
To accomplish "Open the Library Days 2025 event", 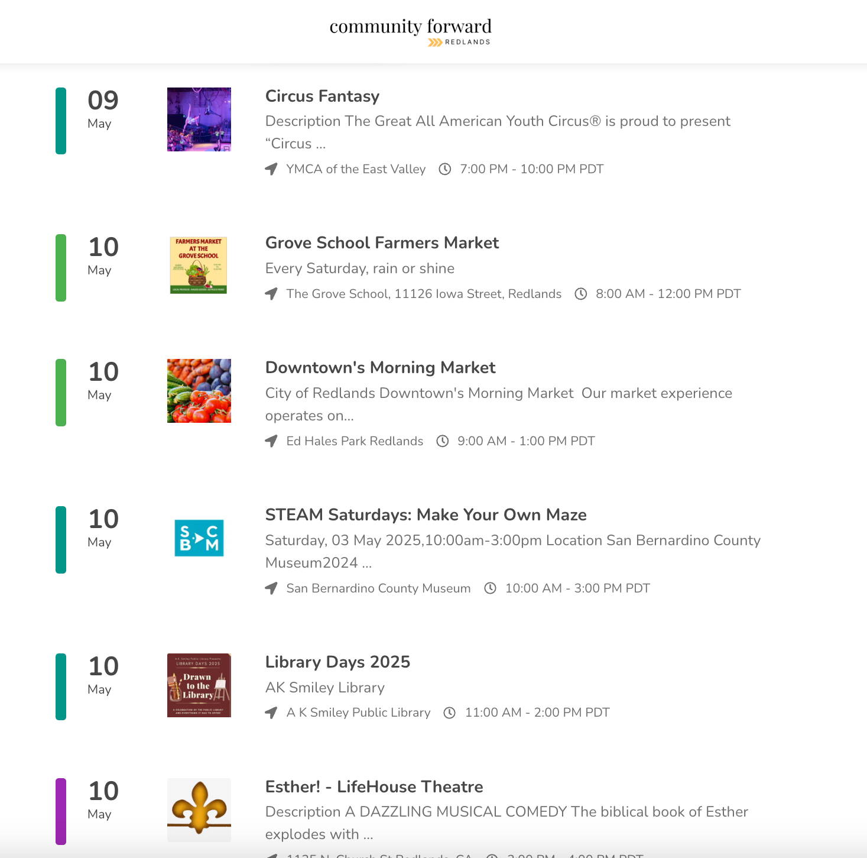I will pos(337,662).
